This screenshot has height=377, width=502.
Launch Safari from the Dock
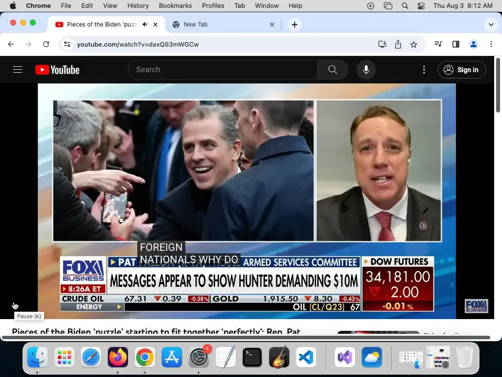pos(91,357)
